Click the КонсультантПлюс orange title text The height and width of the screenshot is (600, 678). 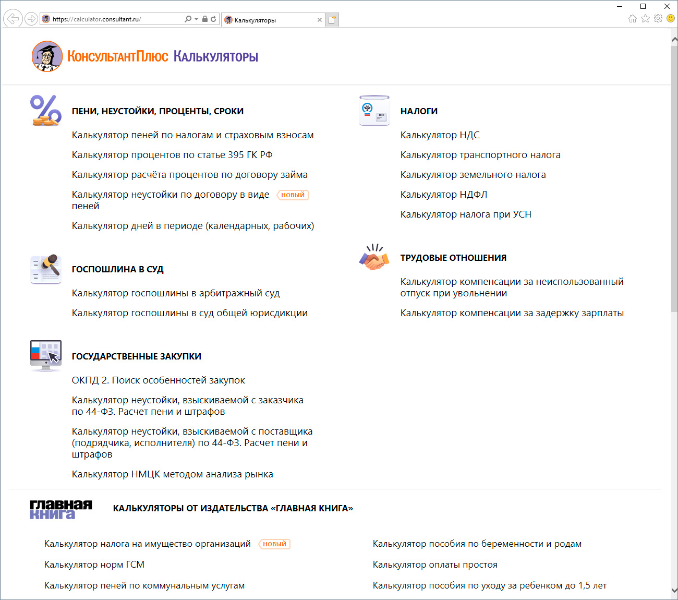118,56
